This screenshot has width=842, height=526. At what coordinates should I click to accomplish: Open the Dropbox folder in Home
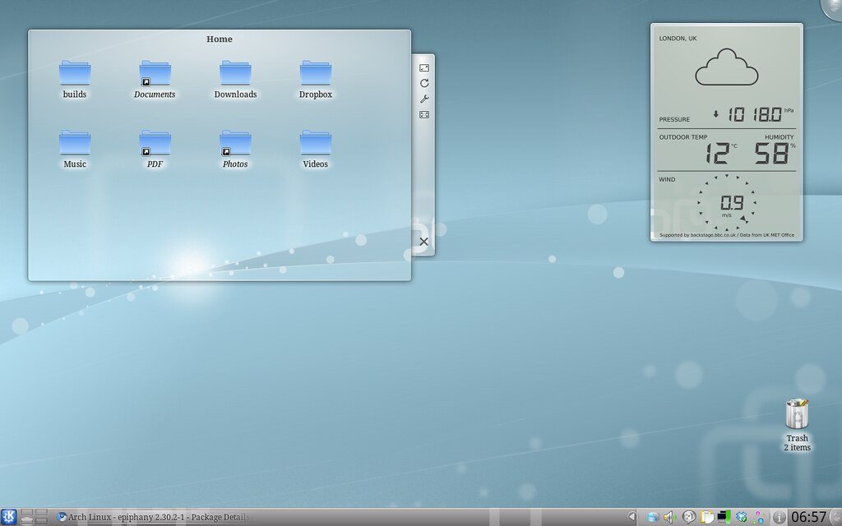click(315, 74)
